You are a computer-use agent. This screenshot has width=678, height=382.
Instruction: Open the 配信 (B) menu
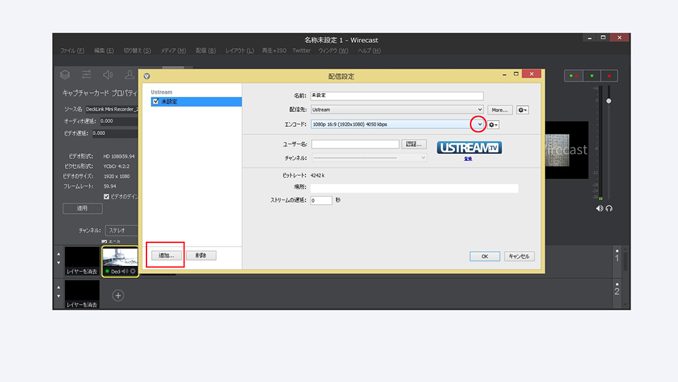[205, 51]
